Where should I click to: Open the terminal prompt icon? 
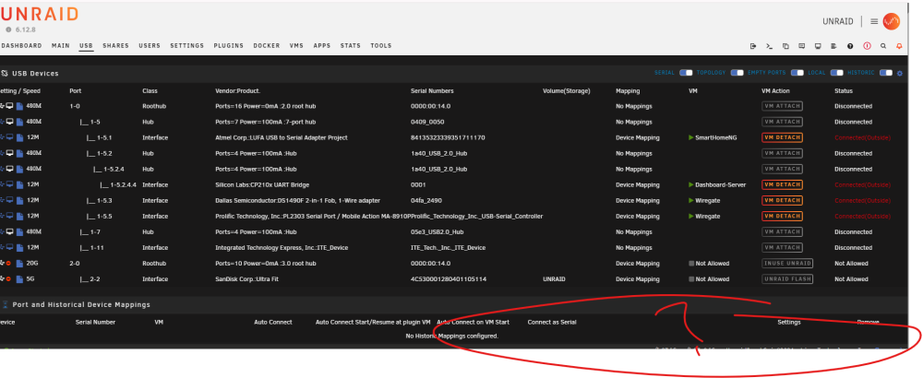point(770,46)
